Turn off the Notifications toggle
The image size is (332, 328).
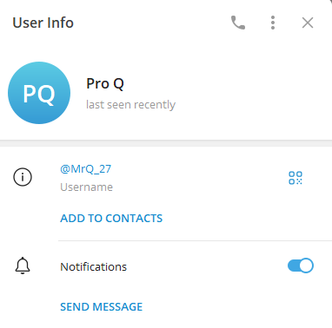point(301,266)
